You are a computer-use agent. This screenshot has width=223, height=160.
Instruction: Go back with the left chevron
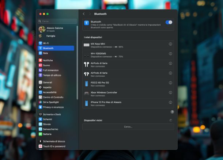point(84,14)
